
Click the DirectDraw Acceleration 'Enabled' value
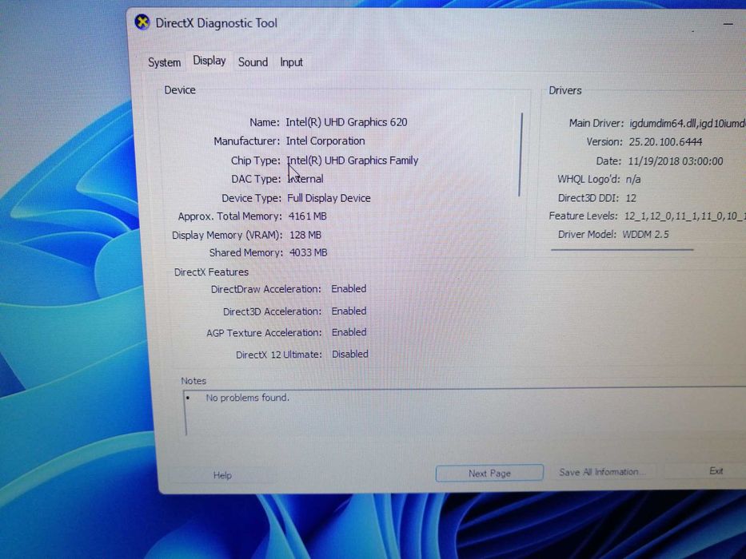point(349,288)
